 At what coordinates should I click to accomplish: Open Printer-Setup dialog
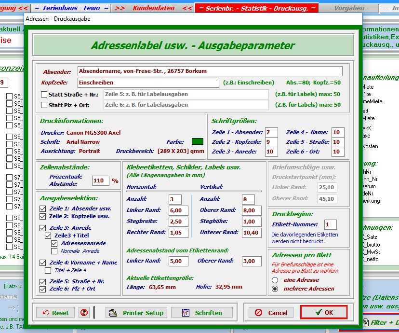(x=136, y=313)
